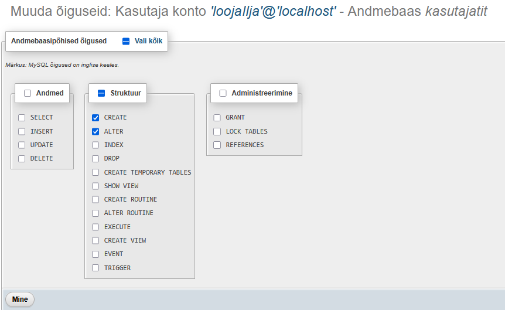Image resolution: width=505 pixels, height=310 pixels.
Task: Uncheck the CREATE privilege
Action: [x=95, y=118]
